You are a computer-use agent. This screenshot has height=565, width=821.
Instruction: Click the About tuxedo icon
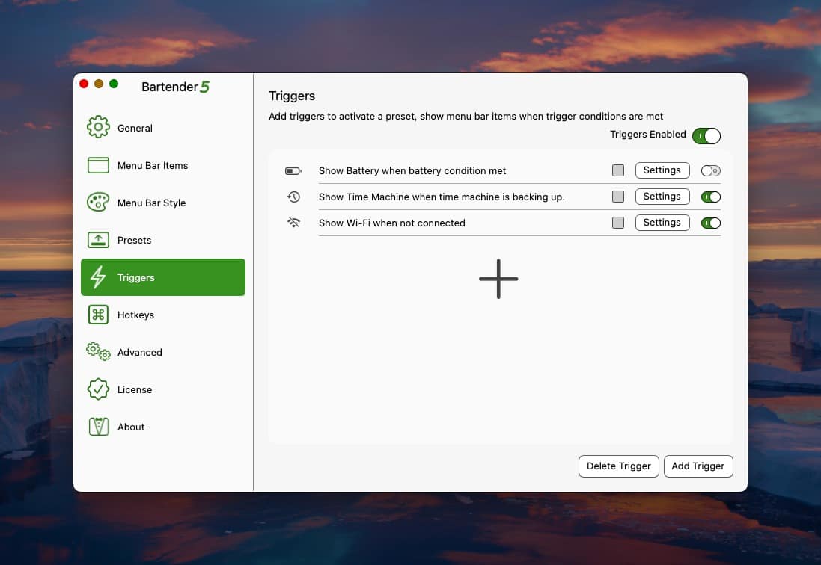click(98, 427)
